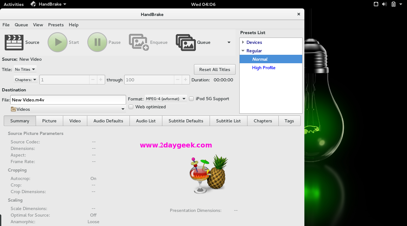
Task: Open the Help menu
Action: point(74,25)
